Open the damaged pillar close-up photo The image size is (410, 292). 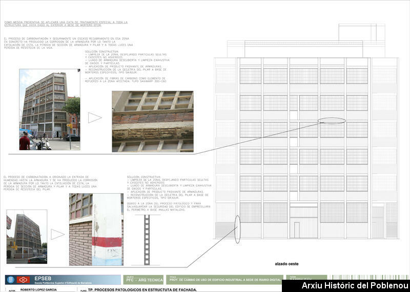coord(96,229)
